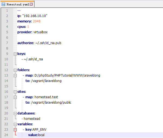The height and width of the screenshot is (138, 163).
Task: Click the /vagrant/laraveldong/public path
Action: (51, 103)
